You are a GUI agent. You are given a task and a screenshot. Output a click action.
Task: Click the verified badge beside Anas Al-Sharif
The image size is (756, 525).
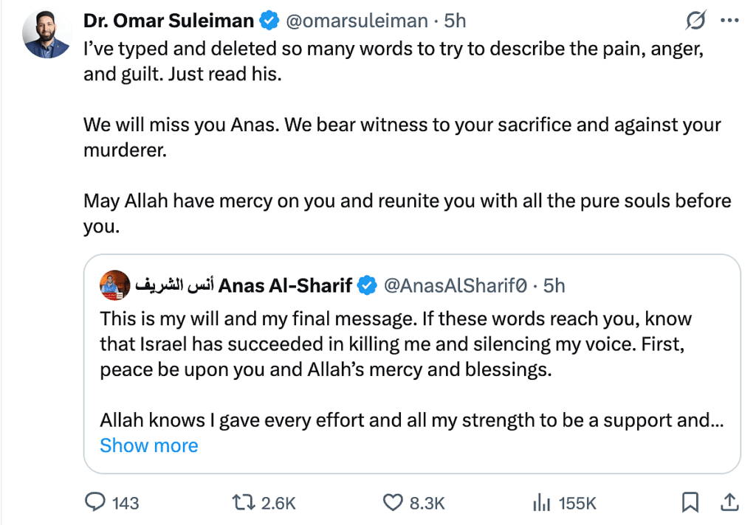(367, 285)
